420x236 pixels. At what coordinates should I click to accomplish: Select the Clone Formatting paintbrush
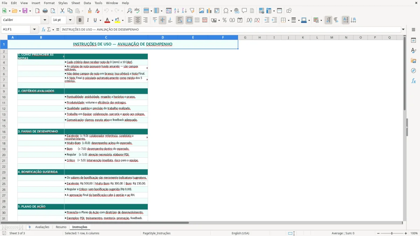90,11
